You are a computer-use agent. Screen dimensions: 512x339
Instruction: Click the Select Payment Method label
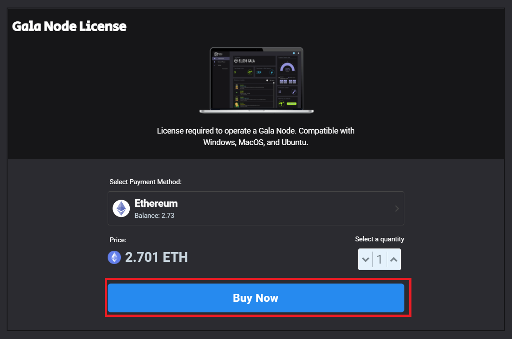coord(146,182)
